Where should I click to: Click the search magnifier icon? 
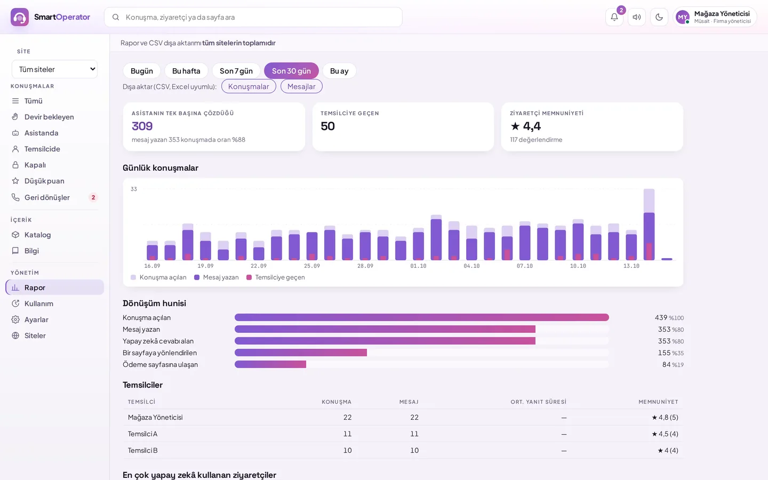(116, 17)
